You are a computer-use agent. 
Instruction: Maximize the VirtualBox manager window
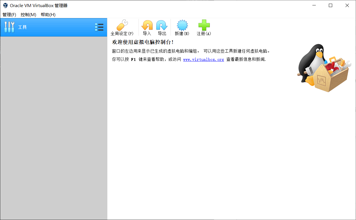pyautogui.click(x=331, y=5)
